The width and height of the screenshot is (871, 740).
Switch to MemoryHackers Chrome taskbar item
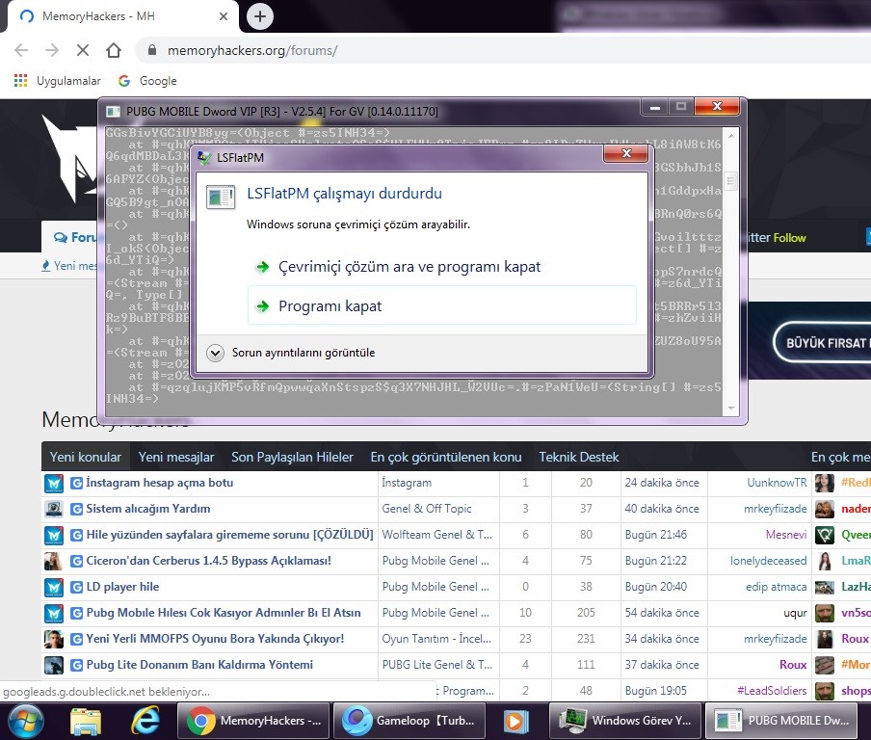[253, 721]
